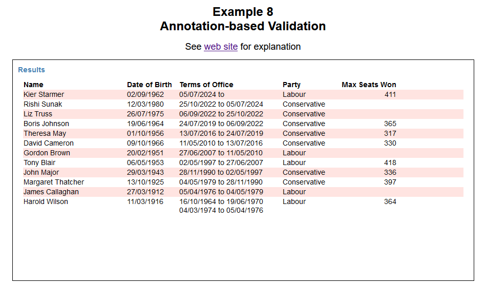The height and width of the screenshot is (285, 486).
Task: Select the Liz Truss row name
Action: pos(38,114)
